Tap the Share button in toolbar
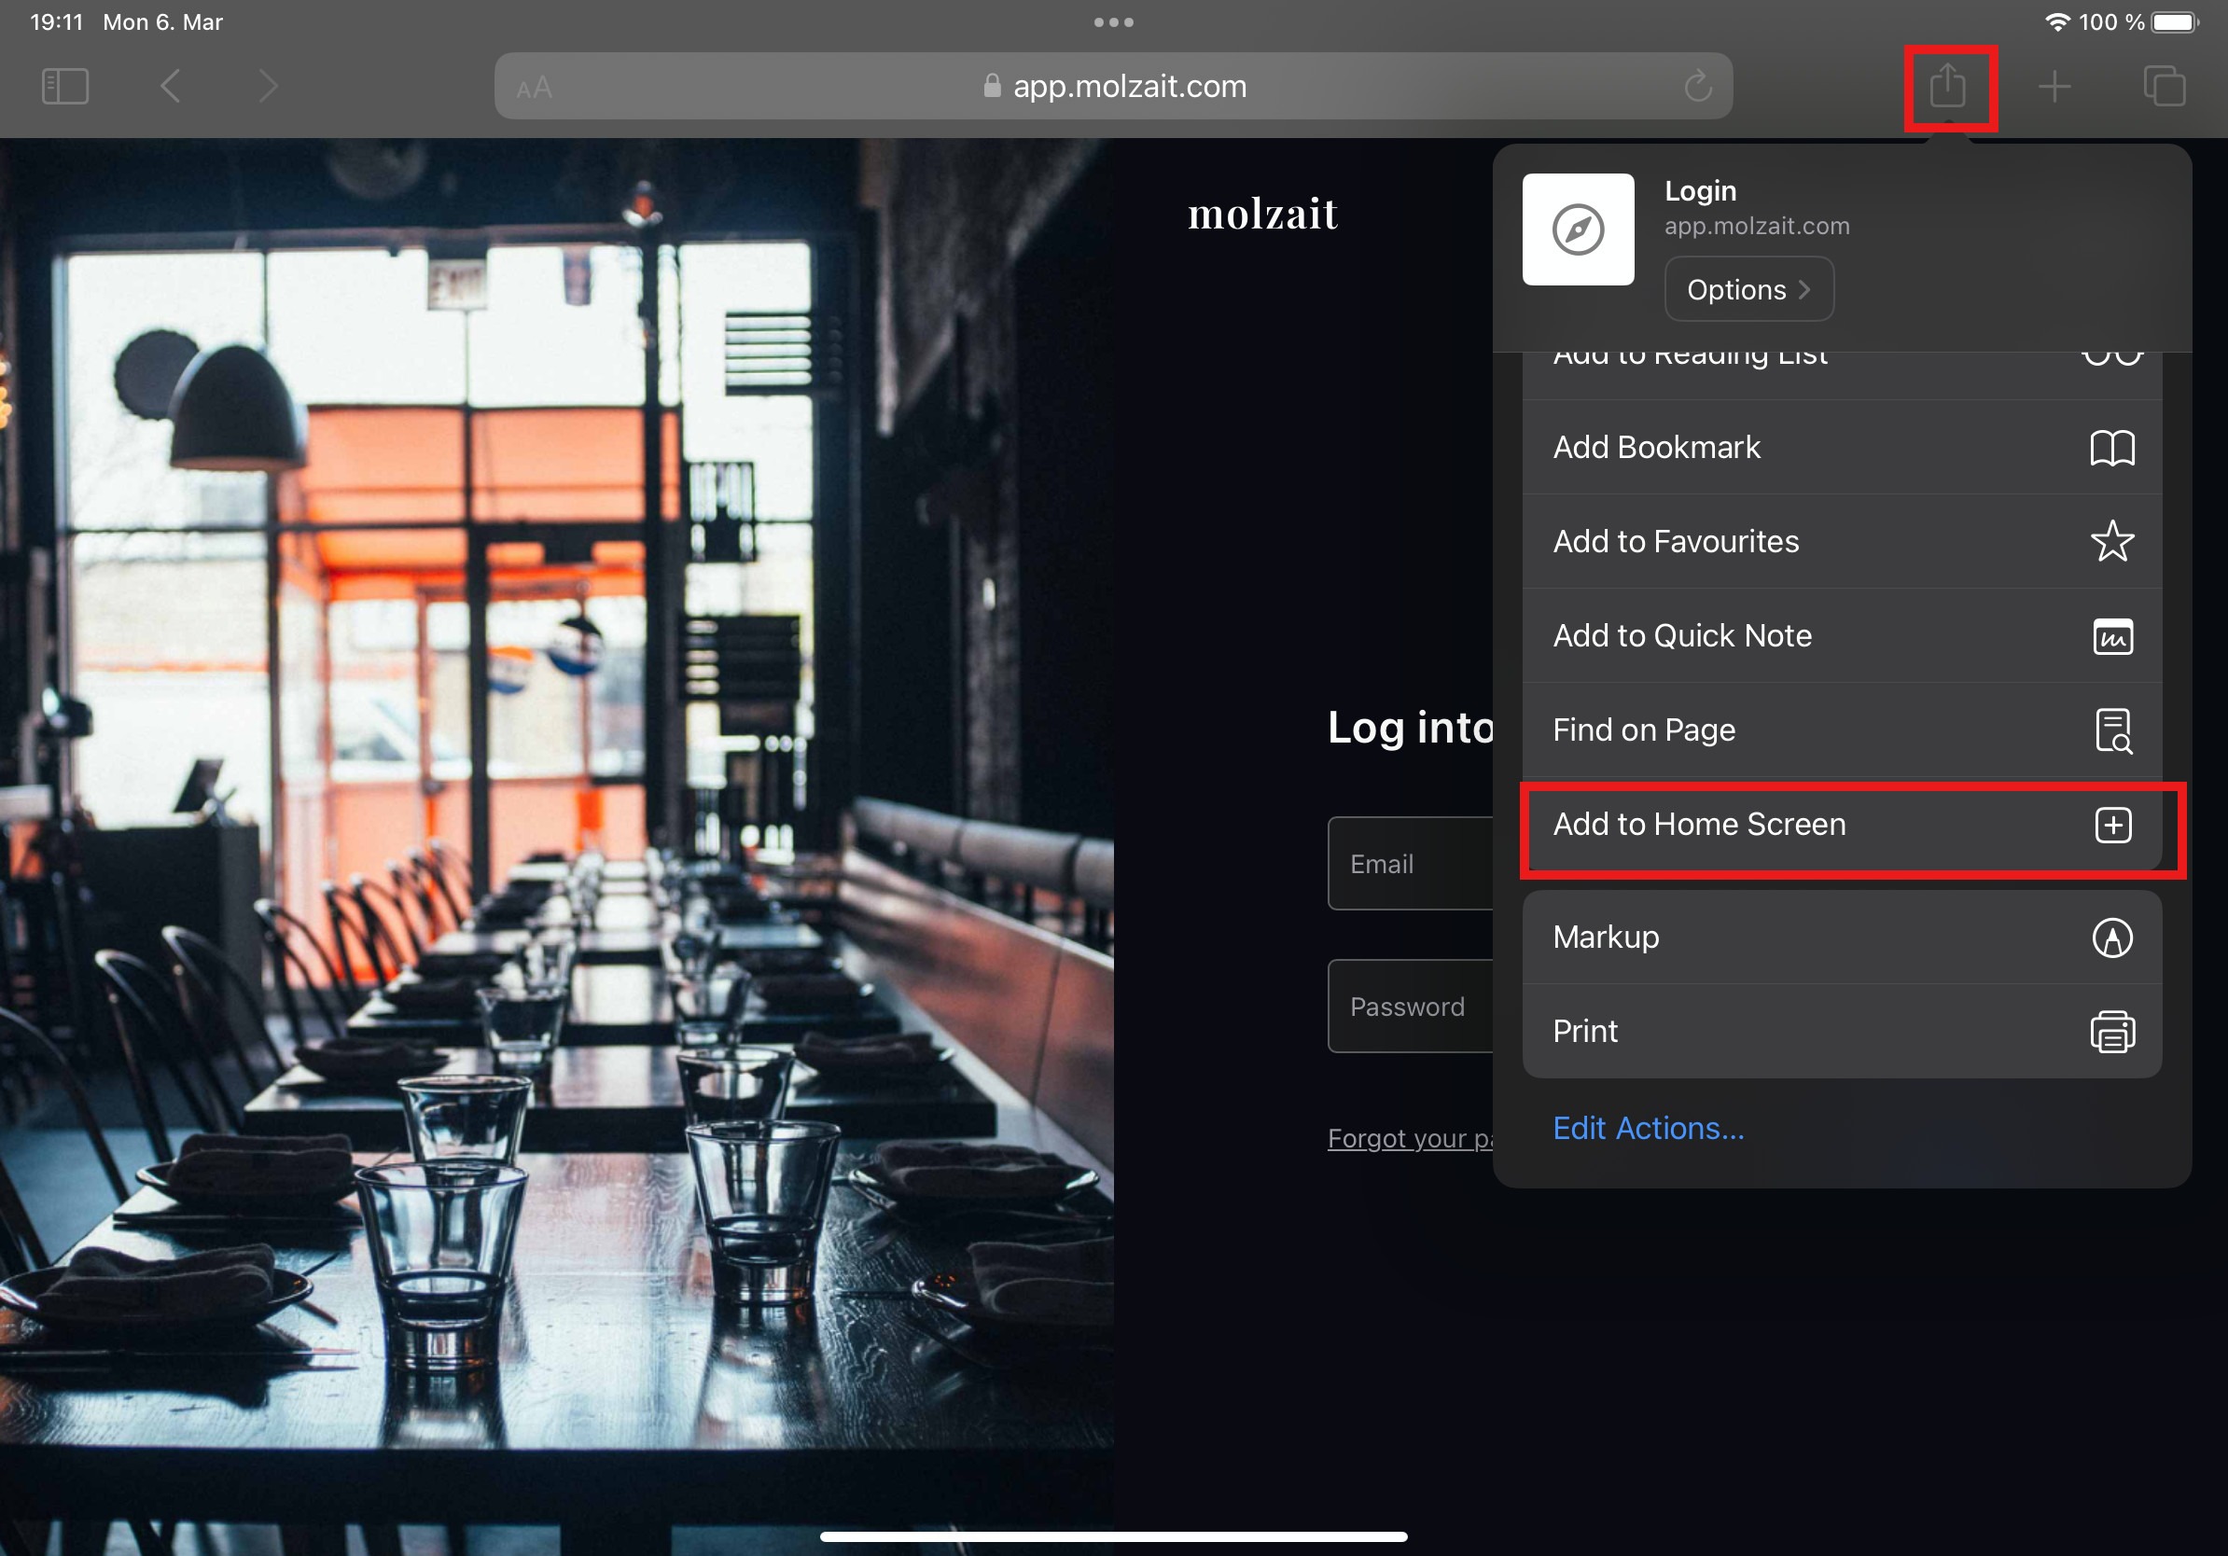Screen dimensions: 2228x1556 (x=1947, y=86)
